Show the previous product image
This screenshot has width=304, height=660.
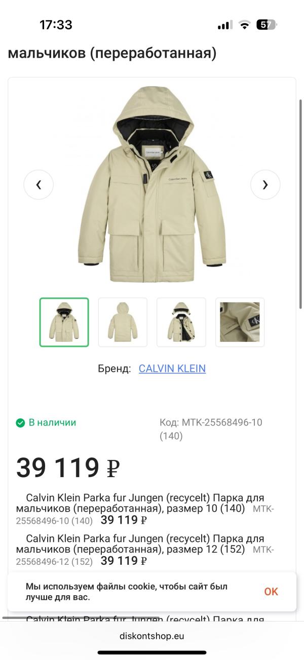[39, 185]
